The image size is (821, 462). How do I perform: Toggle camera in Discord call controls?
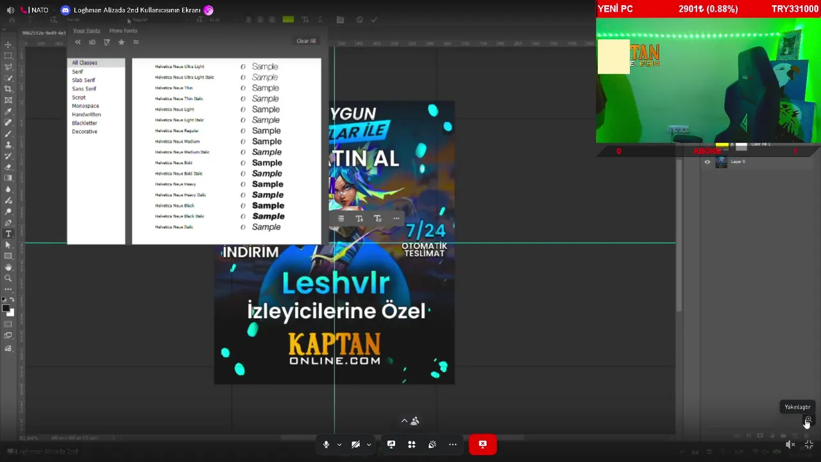pyautogui.click(x=355, y=444)
